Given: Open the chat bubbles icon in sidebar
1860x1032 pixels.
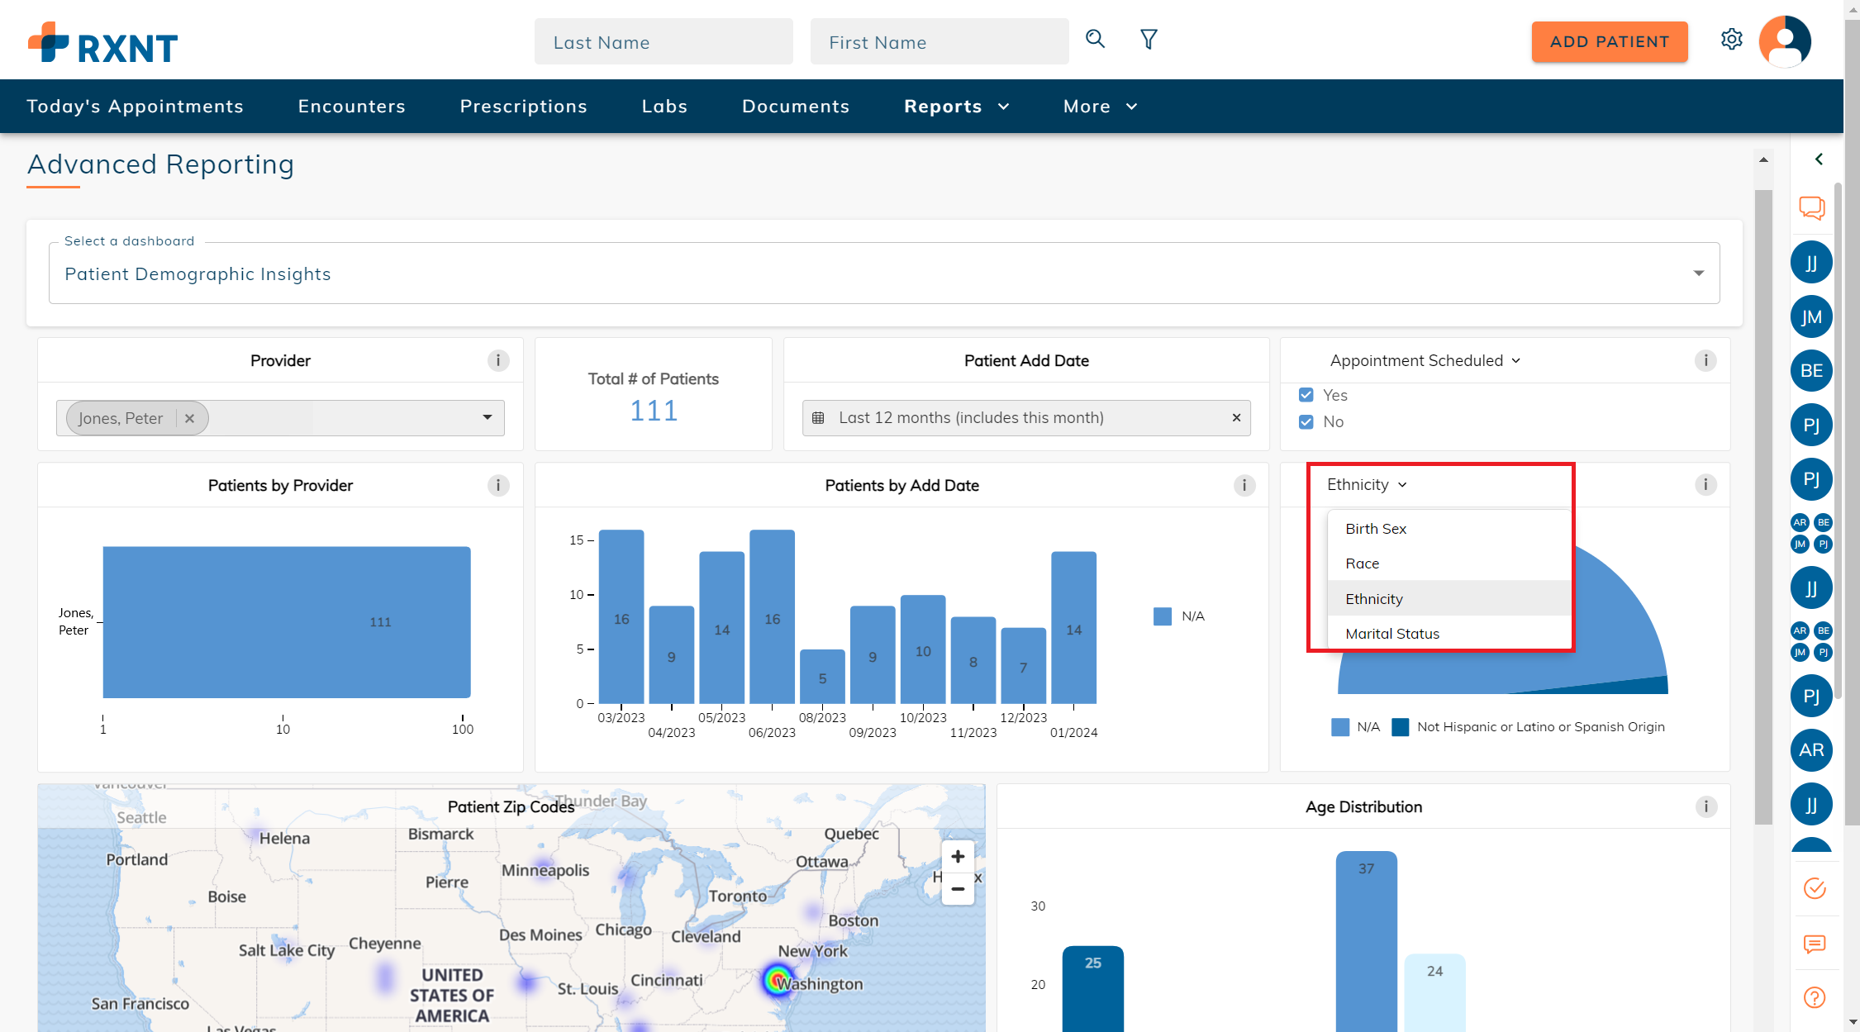Looking at the screenshot, I should pos(1811,207).
